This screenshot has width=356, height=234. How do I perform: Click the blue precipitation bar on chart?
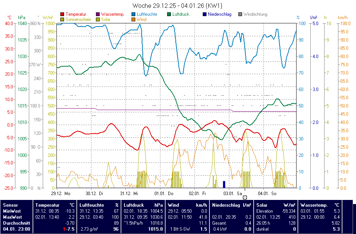pos(224,184)
